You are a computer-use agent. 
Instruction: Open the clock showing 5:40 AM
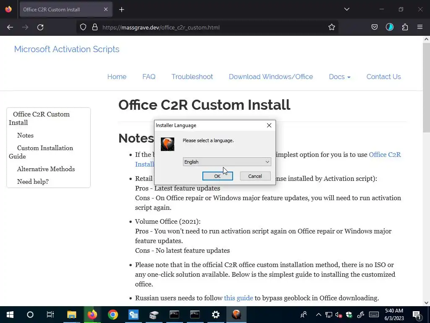[x=394, y=315]
